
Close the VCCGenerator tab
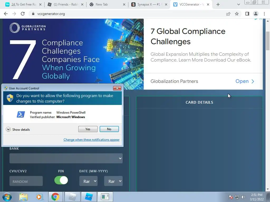tap(208, 5)
